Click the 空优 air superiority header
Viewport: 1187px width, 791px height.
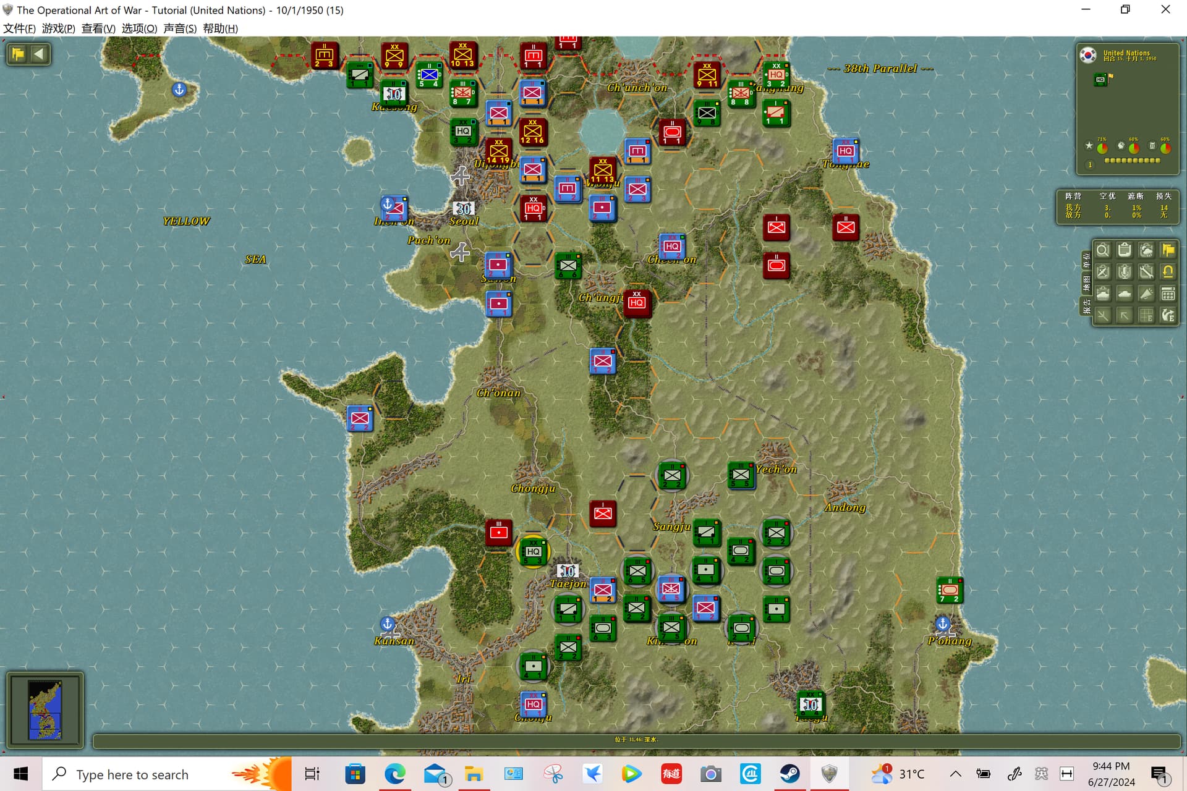[1107, 196]
